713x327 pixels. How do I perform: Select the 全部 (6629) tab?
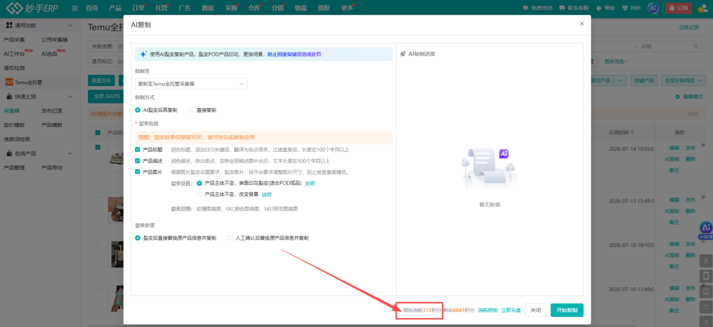click(x=106, y=96)
